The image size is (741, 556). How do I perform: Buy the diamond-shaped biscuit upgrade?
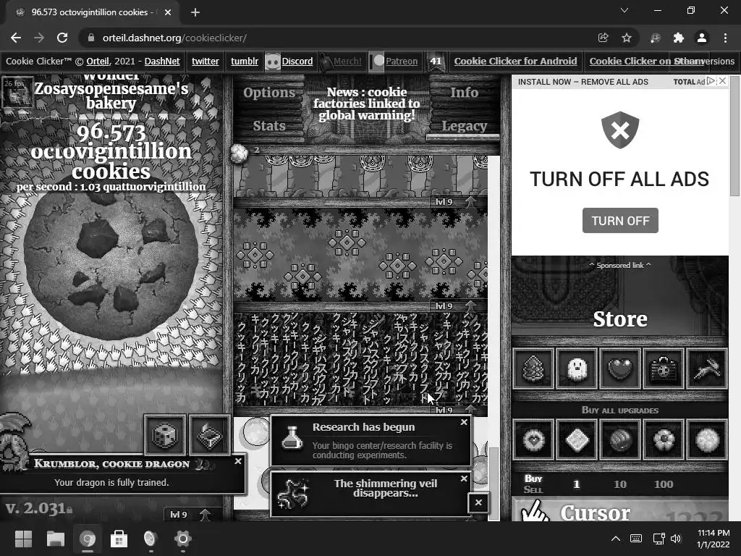click(577, 440)
